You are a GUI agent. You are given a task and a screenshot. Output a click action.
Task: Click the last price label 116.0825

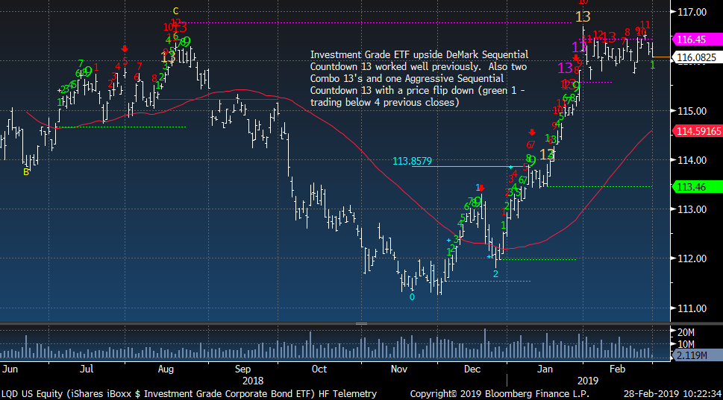(697, 57)
